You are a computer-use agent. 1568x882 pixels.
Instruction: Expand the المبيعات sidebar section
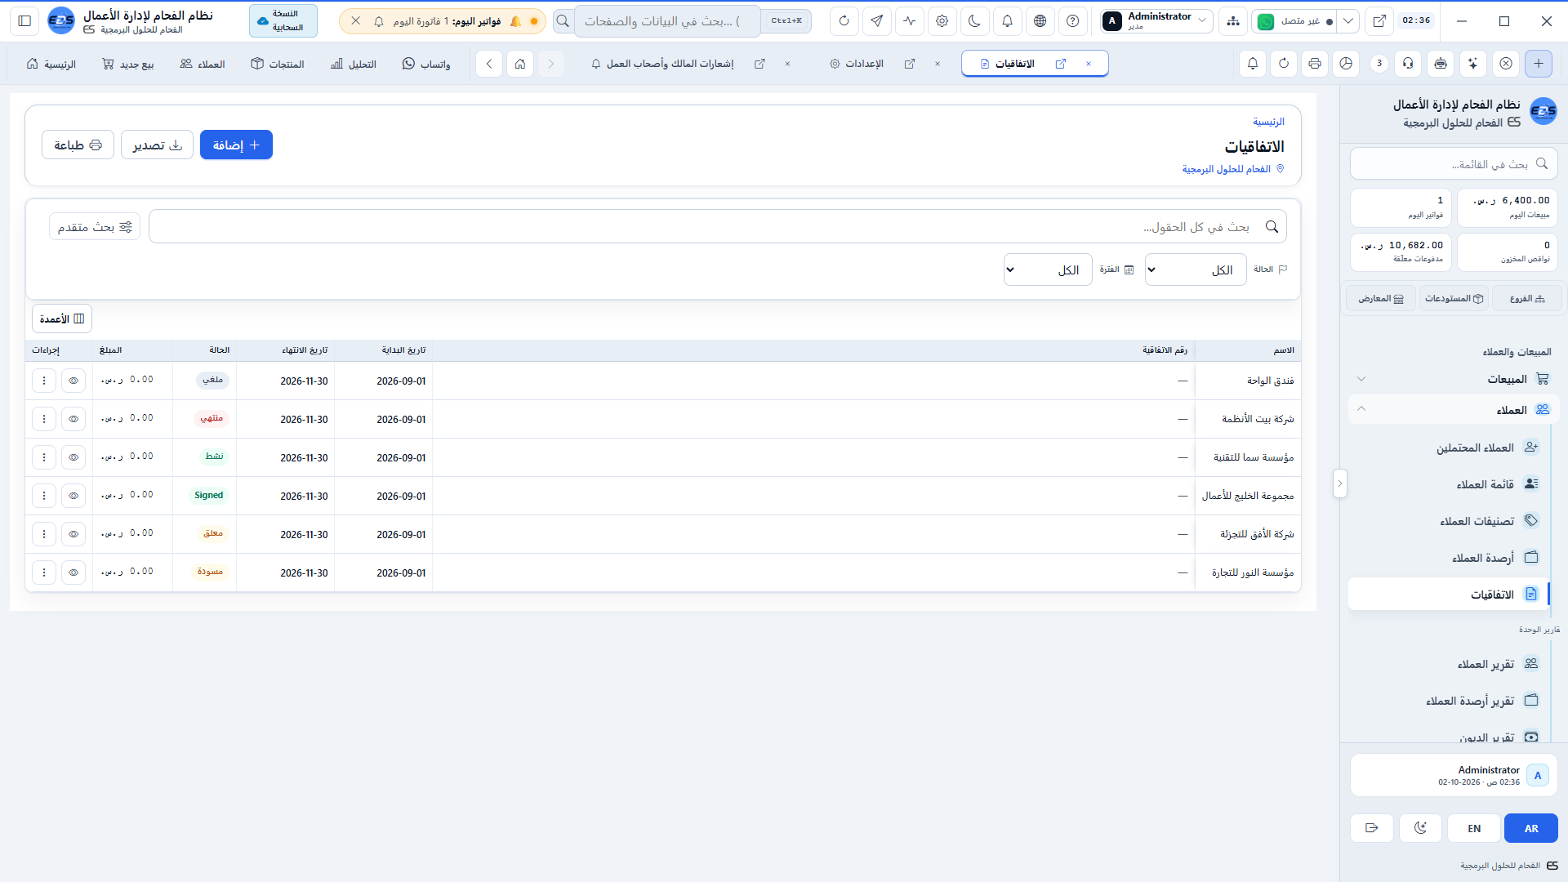tap(1454, 379)
